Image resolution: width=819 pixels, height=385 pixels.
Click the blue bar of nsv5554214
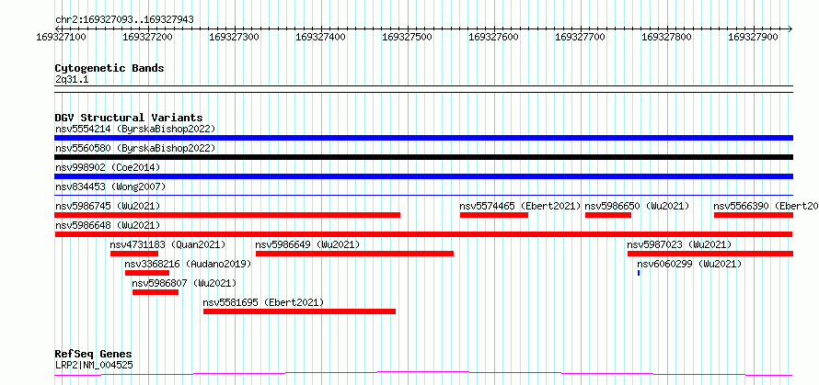tap(423, 138)
